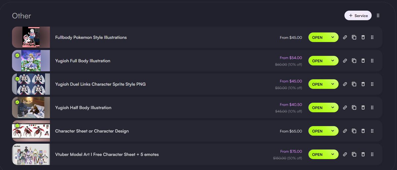Screen dimensions: 397x170
Task: Click drag handle on Character Sheet row
Action: tap(372, 131)
